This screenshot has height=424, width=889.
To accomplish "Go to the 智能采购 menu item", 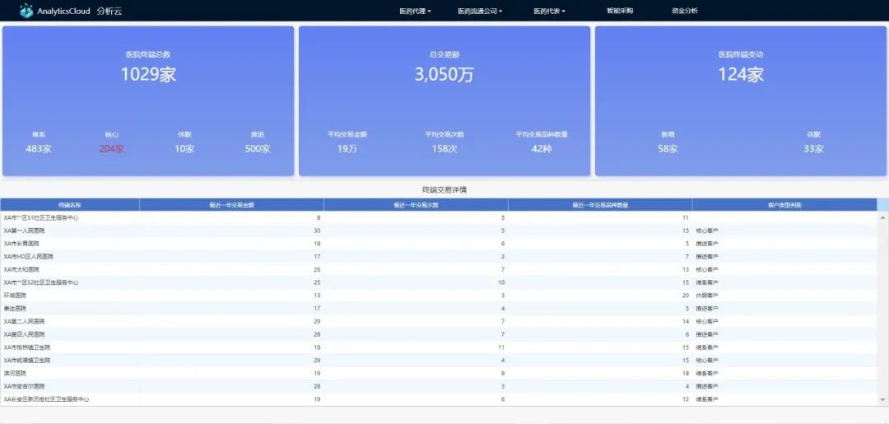I will [x=620, y=12].
